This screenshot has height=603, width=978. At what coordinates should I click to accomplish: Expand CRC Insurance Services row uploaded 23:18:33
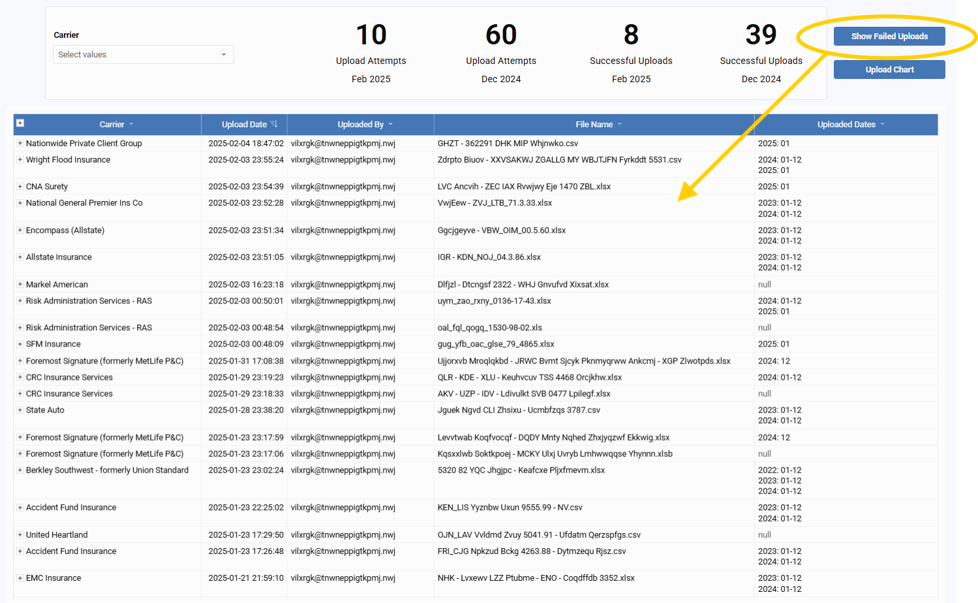point(20,394)
